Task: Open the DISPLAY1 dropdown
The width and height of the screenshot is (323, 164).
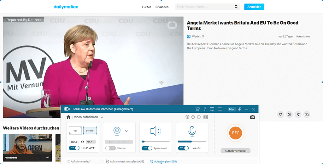Action: click(89, 148)
